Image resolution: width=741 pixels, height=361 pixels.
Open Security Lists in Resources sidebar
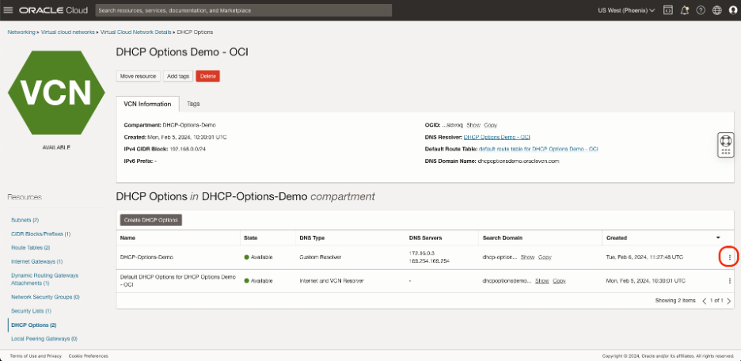(x=30, y=311)
